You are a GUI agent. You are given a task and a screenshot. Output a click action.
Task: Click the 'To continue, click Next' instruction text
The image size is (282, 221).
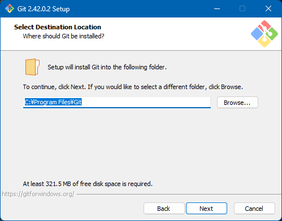(x=133, y=87)
